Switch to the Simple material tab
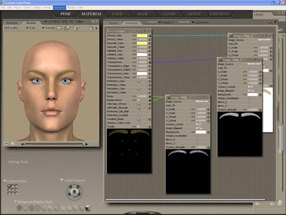Viewport: 286px width, 215px height. 113,23
